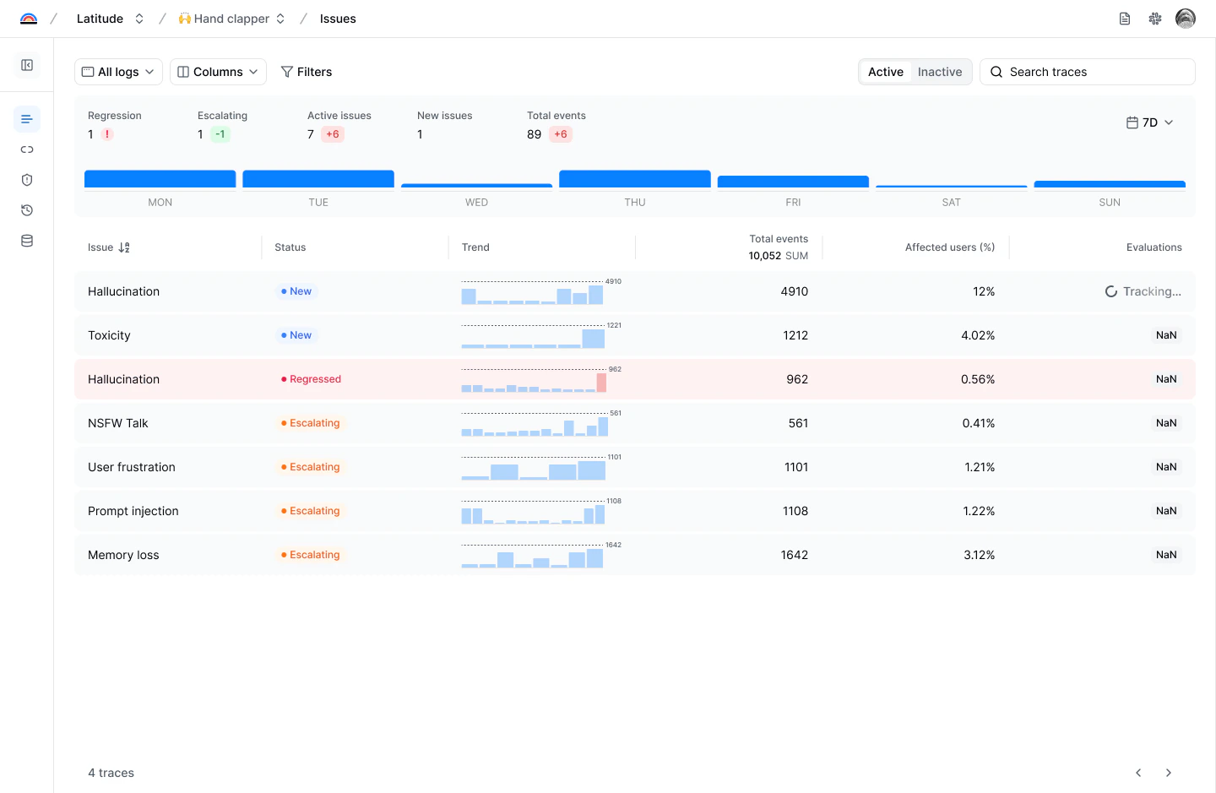The height and width of the screenshot is (793, 1216).
Task: Select the Thursday bar in the events chart
Action: pos(634,178)
